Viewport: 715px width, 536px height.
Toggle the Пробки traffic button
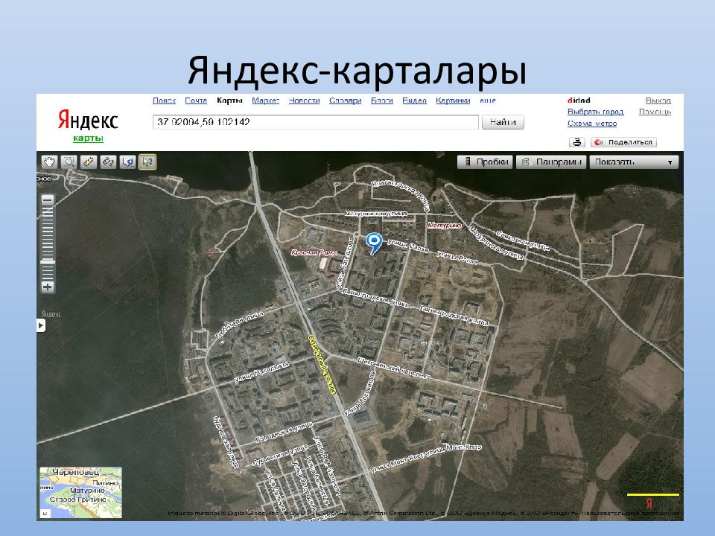pos(486,162)
